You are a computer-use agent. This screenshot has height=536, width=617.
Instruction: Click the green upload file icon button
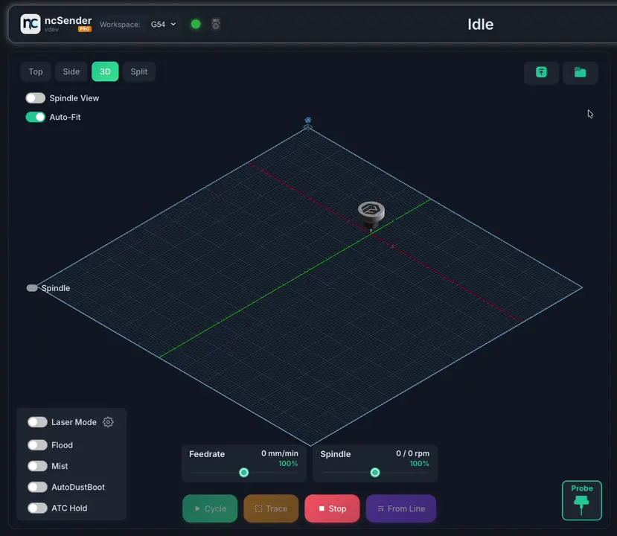[x=541, y=72]
